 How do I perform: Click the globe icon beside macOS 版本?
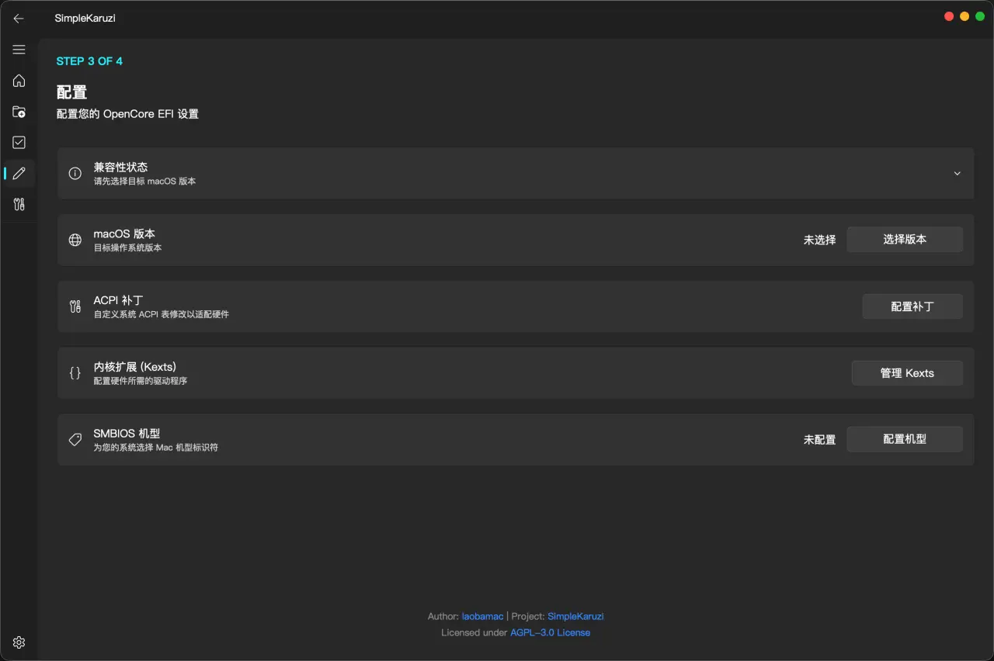[x=75, y=241]
